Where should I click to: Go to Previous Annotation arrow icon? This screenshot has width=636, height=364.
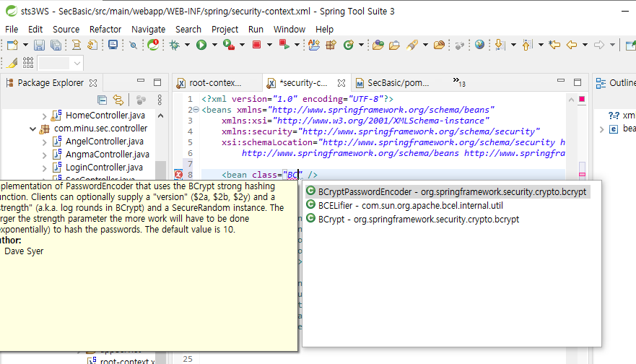pos(527,45)
